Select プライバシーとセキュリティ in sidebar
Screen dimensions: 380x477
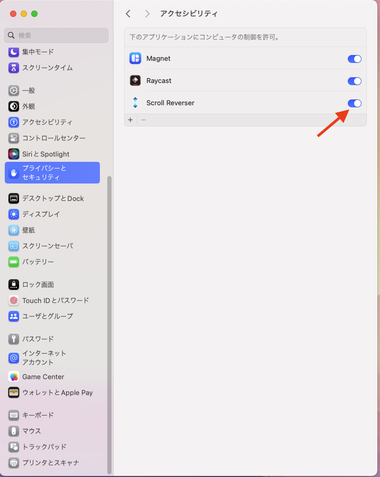coord(52,173)
